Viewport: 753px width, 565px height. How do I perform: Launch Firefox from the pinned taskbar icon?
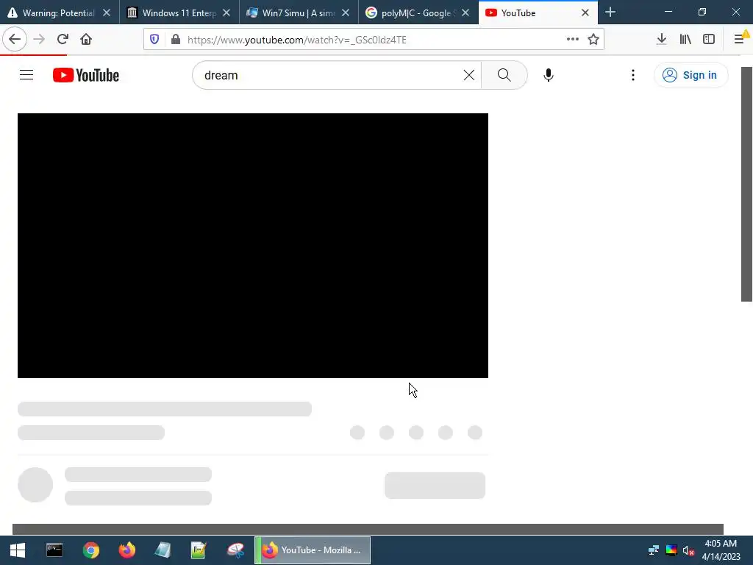pyautogui.click(x=126, y=550)
